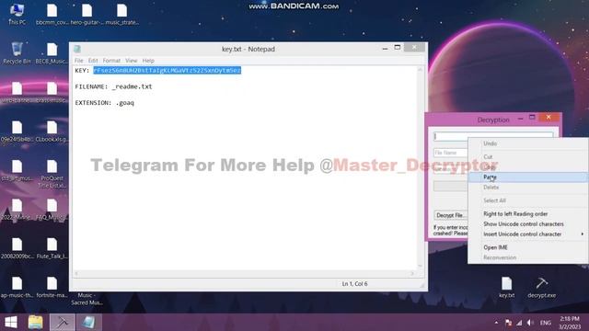Select the 09e24f5b4b... desktop file
This screenshot has width=589, height=331.
(x=17, y=131)
